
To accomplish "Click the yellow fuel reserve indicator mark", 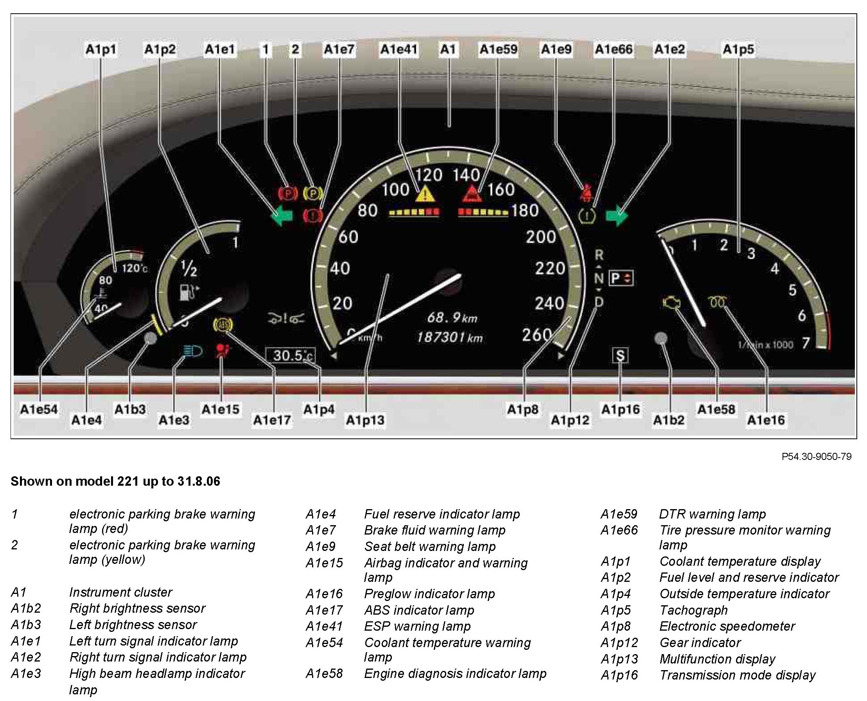I will (156, 325).
